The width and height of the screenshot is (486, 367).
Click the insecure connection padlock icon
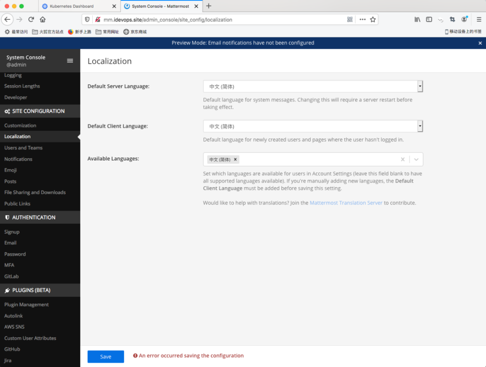pos(98,19)
